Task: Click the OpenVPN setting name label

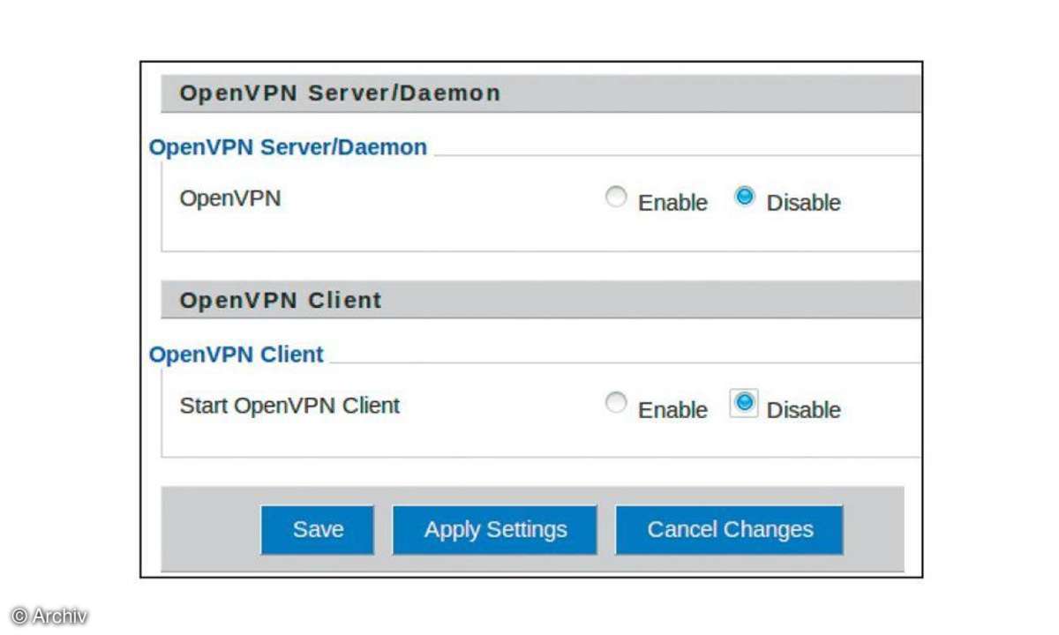Action: click(230, 198)
